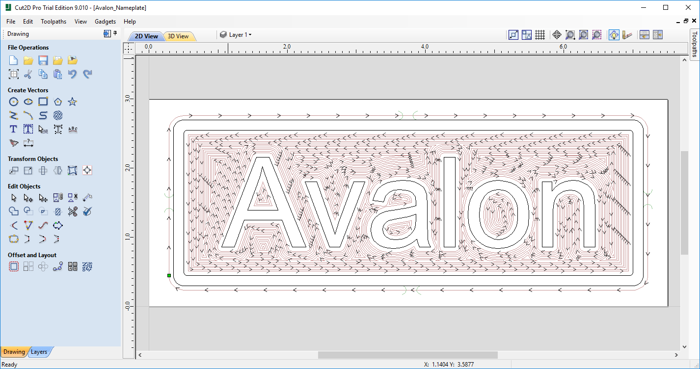Viewport: 700px width, 369px height.
Task: Click the horizontal scrollbar thumb
Action: (407, 355)
